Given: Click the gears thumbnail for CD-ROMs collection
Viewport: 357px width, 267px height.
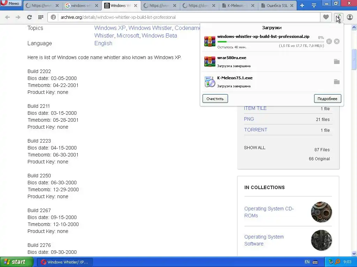Looking at the screenshot, I should (x=321, y=212).
